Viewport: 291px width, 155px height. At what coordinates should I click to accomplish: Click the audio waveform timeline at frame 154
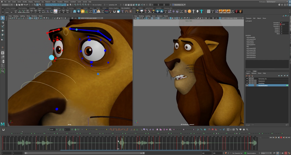[118, 143]
